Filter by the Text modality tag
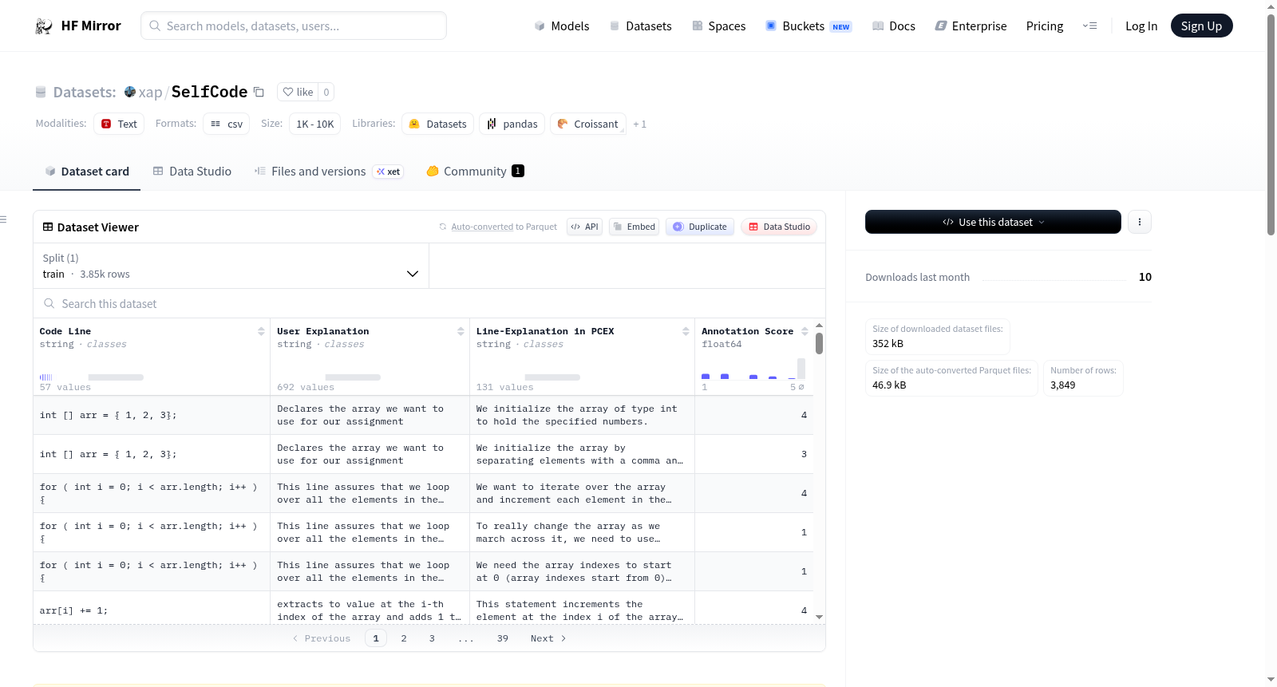Image resolution: width=1277 pixels, height=687 pixels. pos(119,124)
